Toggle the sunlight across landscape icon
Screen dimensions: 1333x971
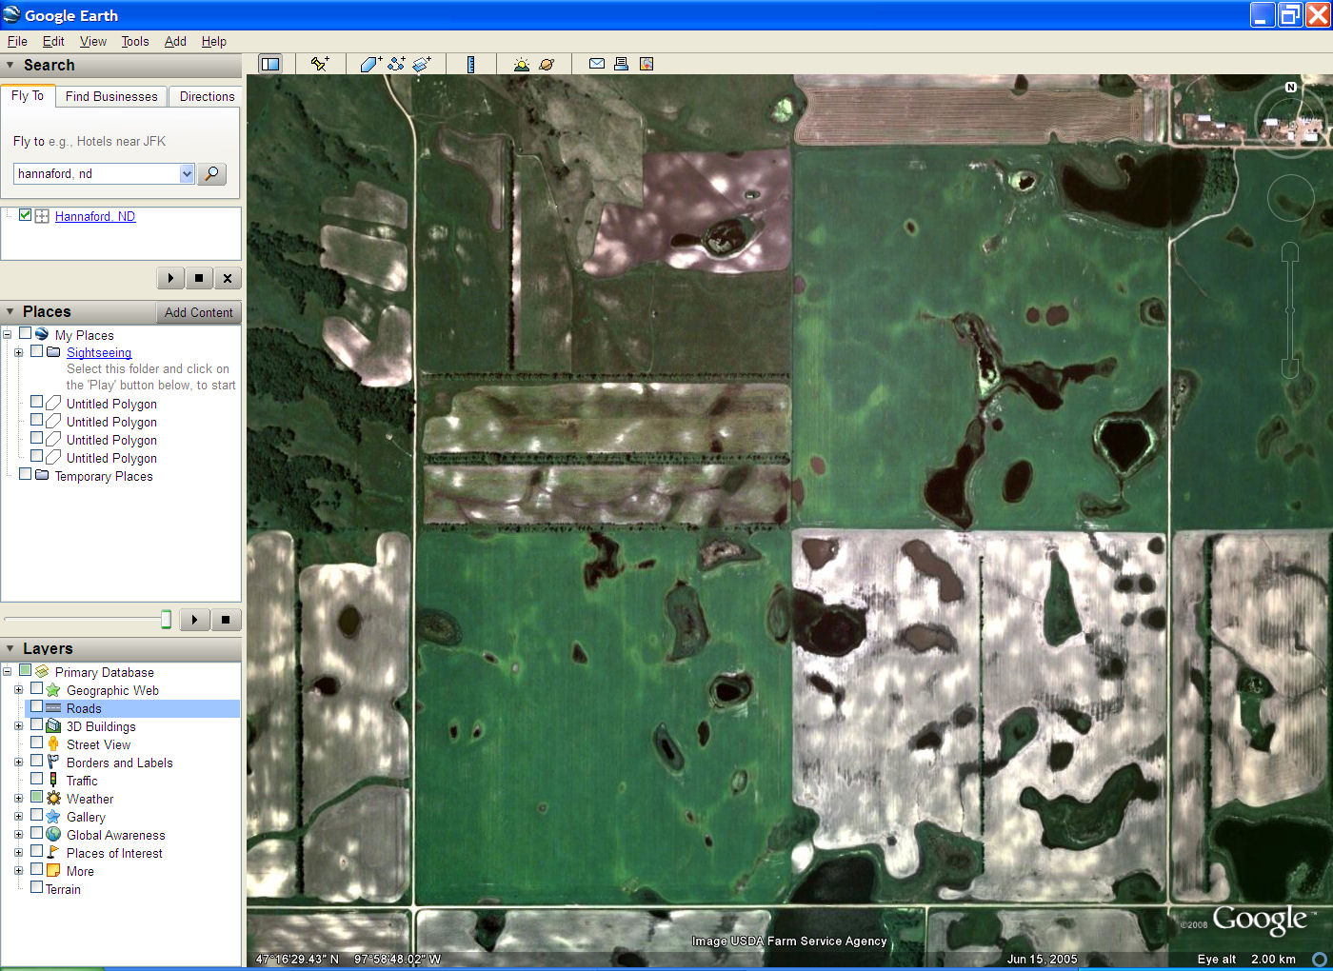pyautogui.click(x=521, y=64)
